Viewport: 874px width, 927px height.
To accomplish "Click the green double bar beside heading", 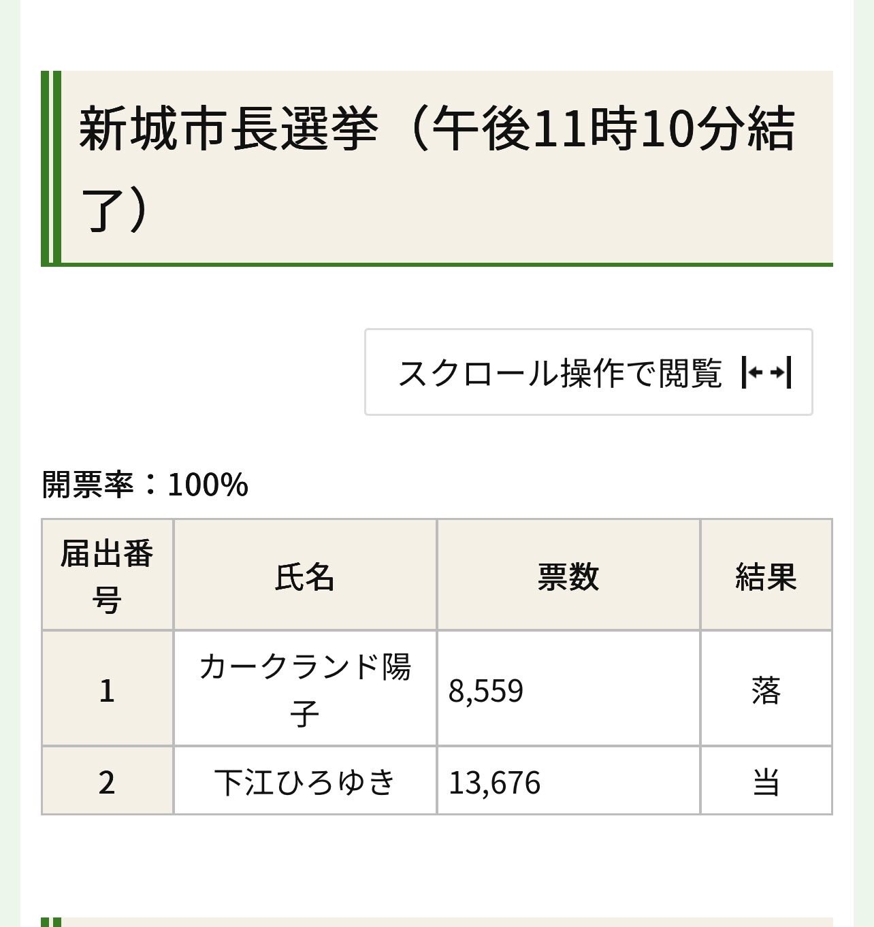I will pyautogui.click(x=51, y=168).
